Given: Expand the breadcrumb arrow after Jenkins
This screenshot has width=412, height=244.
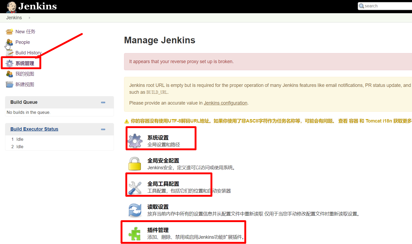Looking at the screenshot, I should tap(29, 18).
